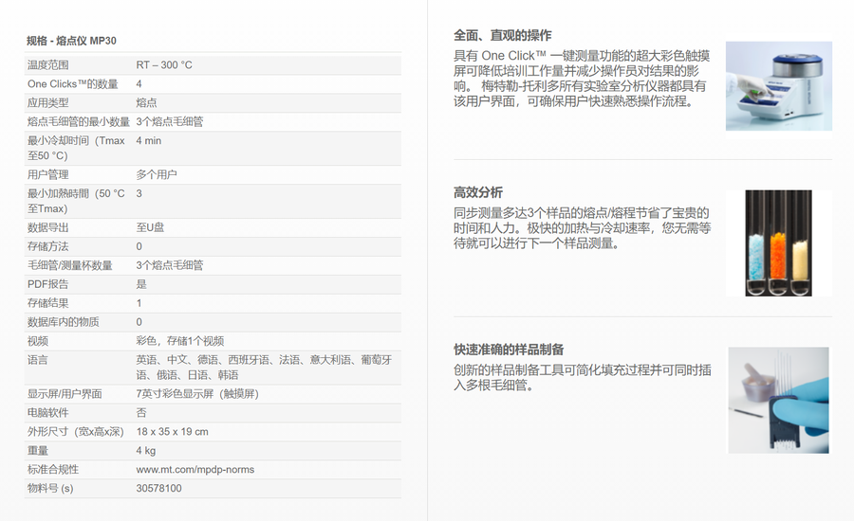Click the 'PDF报告' row label
The width and height of the screenshot is (854, 521).
pos(48,284)
